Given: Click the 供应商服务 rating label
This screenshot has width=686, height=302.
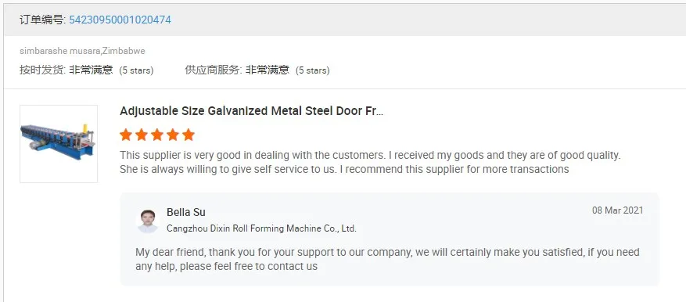Looking at the screenshot, I should point(213,70).
